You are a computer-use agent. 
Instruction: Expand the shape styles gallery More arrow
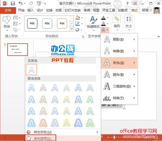point(72,29)
